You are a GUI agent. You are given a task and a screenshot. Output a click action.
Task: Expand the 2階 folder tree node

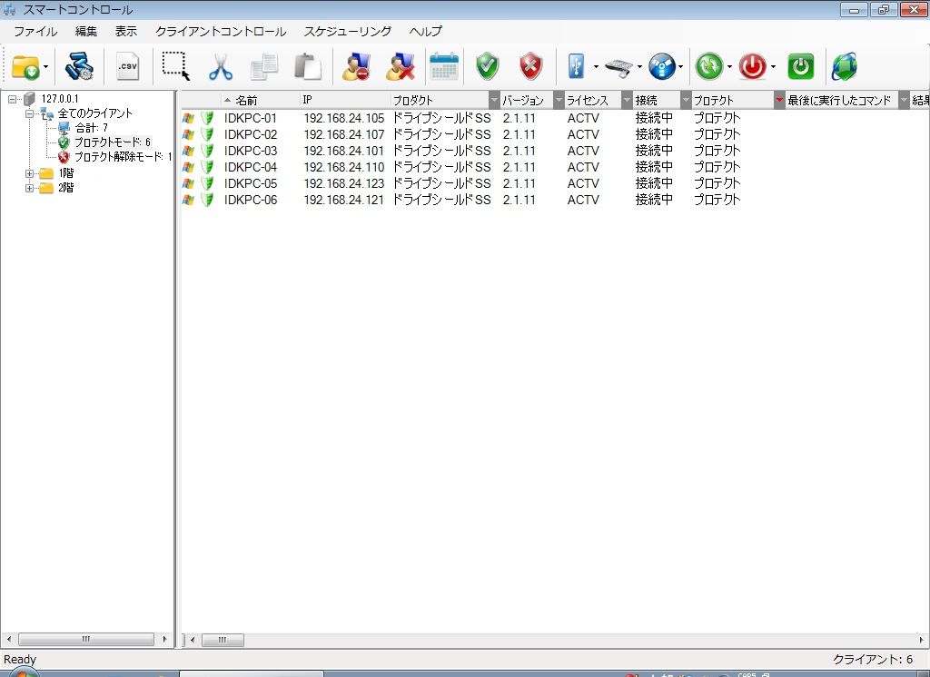click(x=30, y=188)
